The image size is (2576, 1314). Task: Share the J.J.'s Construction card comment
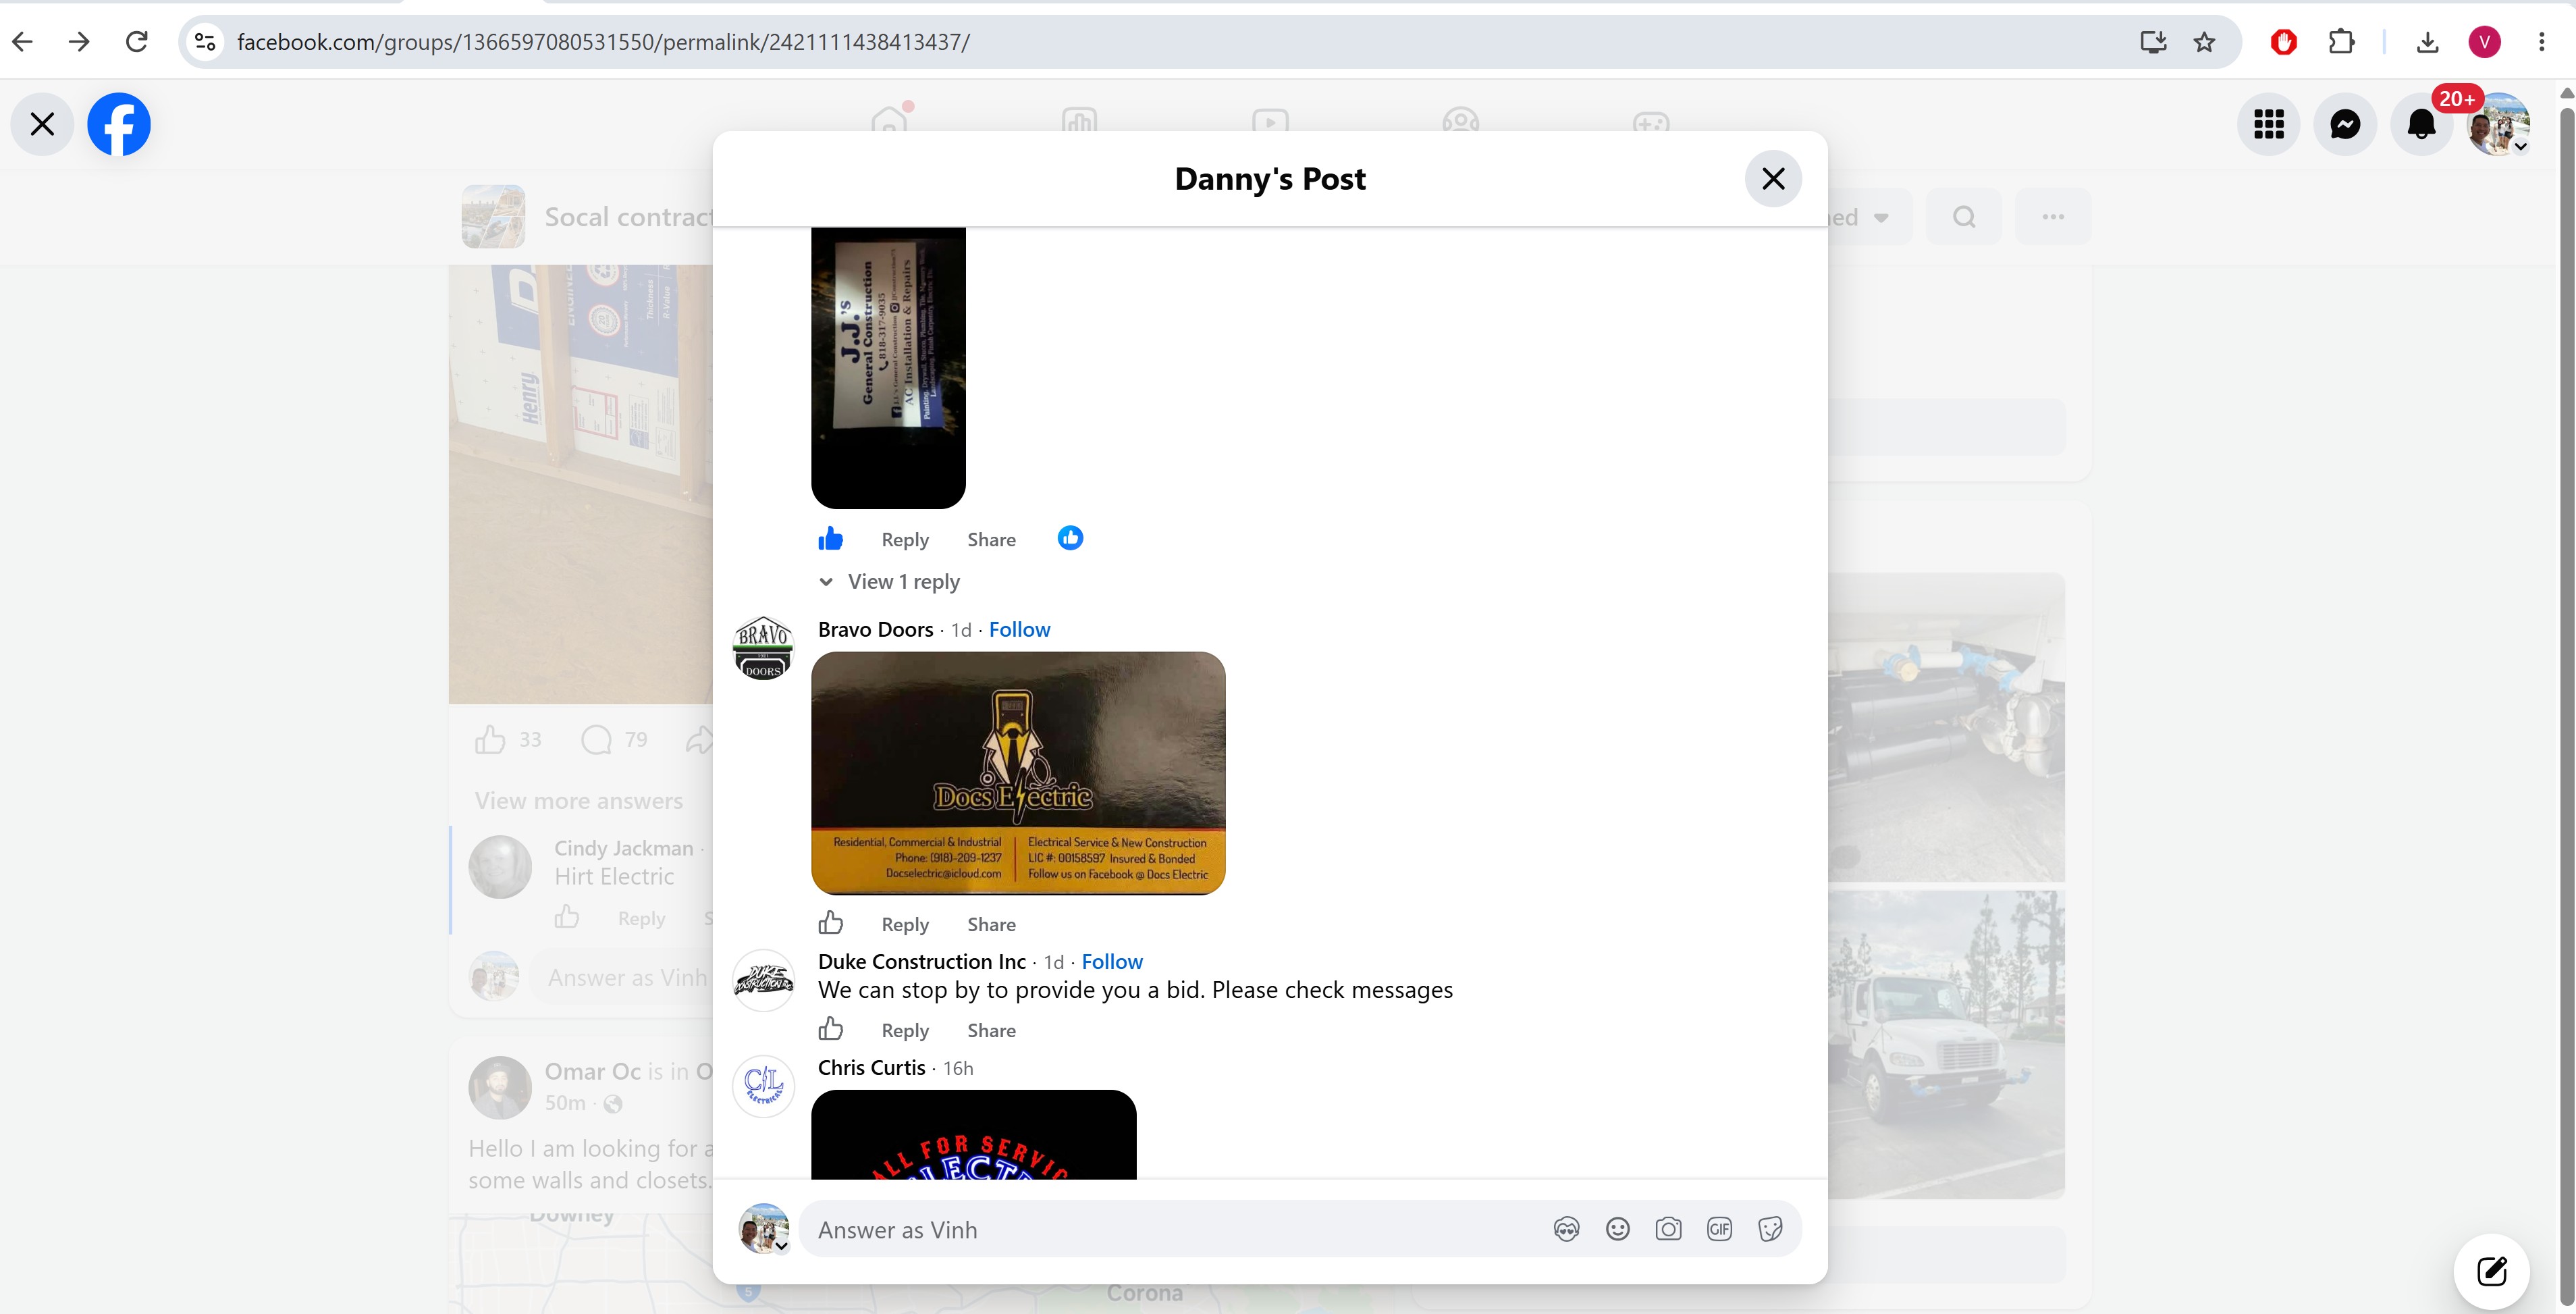coord(991,540)
